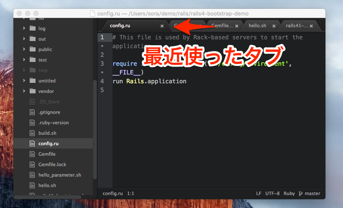343x208 pixels.
Task: Click the 1:1 cursor position indicator
Action: [x=131, y=193]
